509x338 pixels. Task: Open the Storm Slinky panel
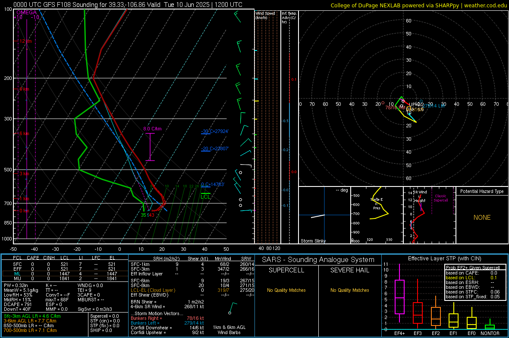[324, 215]
